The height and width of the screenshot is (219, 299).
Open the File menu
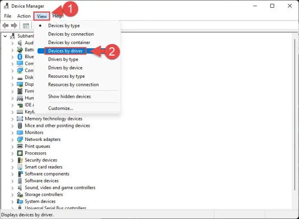tap(8, 16)
